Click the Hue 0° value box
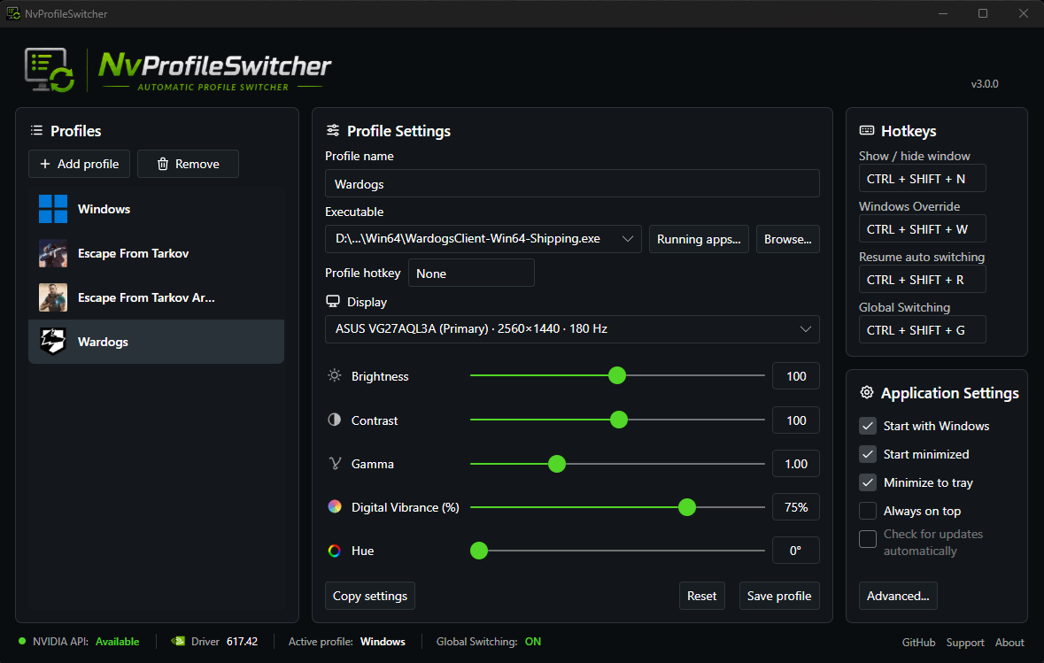The width and height of the screenshot is (1044, 663). click(796, 551)
